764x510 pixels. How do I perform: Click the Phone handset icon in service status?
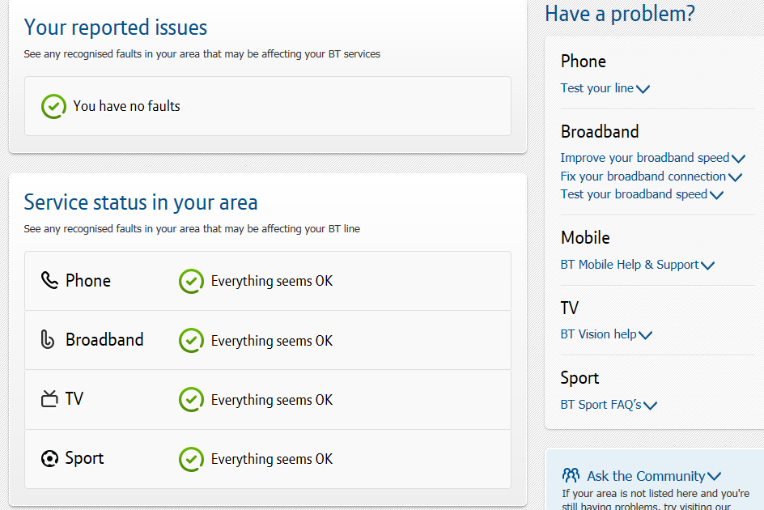coord(49,280)
